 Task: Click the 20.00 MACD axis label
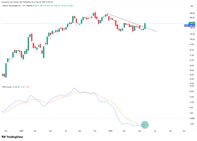[x=192, y=92]
